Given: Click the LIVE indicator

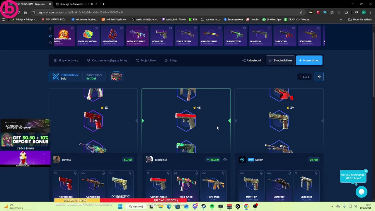Looking at the screenshot, I should (x=304, y=76).
